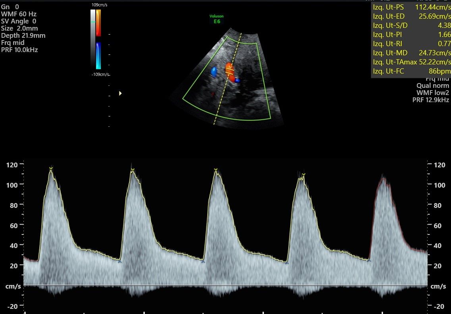This screenshot has height=314, width=451.
Task: Click the red-orange velocity color bar
Action: click(98, 23)
